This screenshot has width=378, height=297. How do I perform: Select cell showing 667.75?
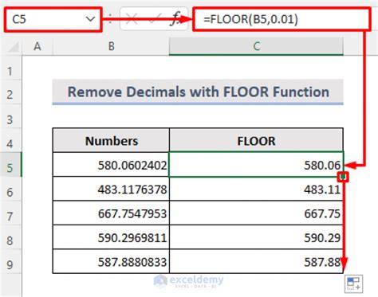(256, 213)
